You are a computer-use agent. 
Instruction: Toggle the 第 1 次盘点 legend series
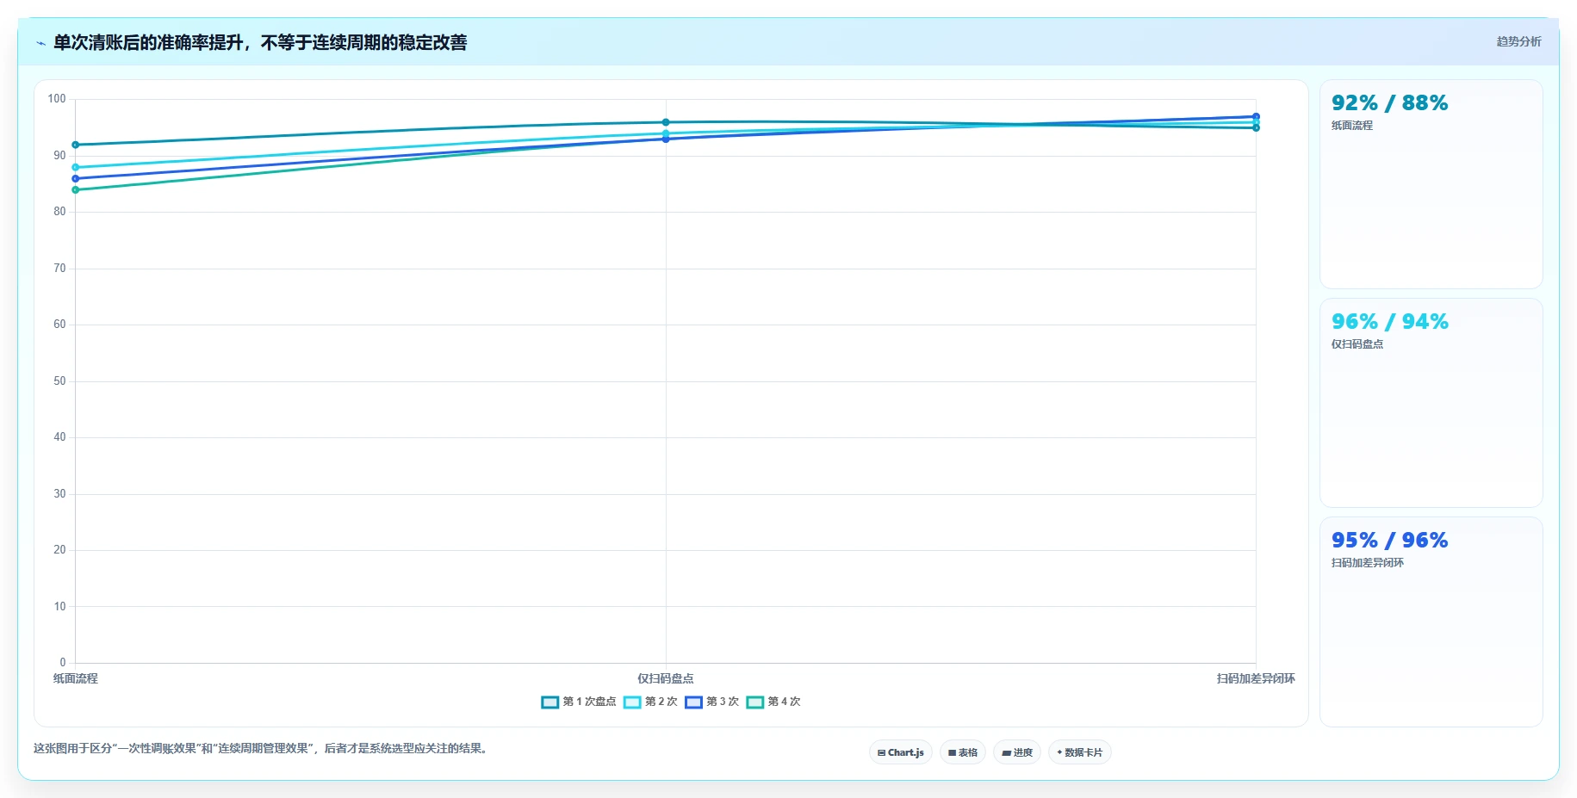[579, 702]
